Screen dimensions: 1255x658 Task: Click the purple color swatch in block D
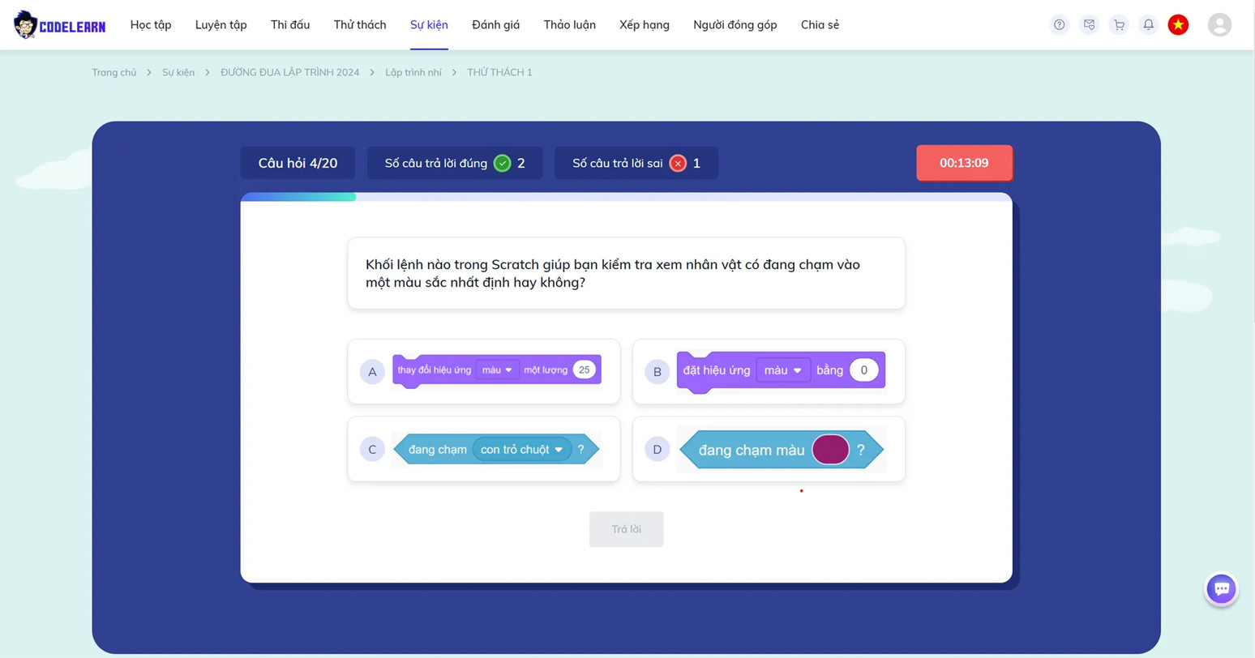(x=830, y=449)
